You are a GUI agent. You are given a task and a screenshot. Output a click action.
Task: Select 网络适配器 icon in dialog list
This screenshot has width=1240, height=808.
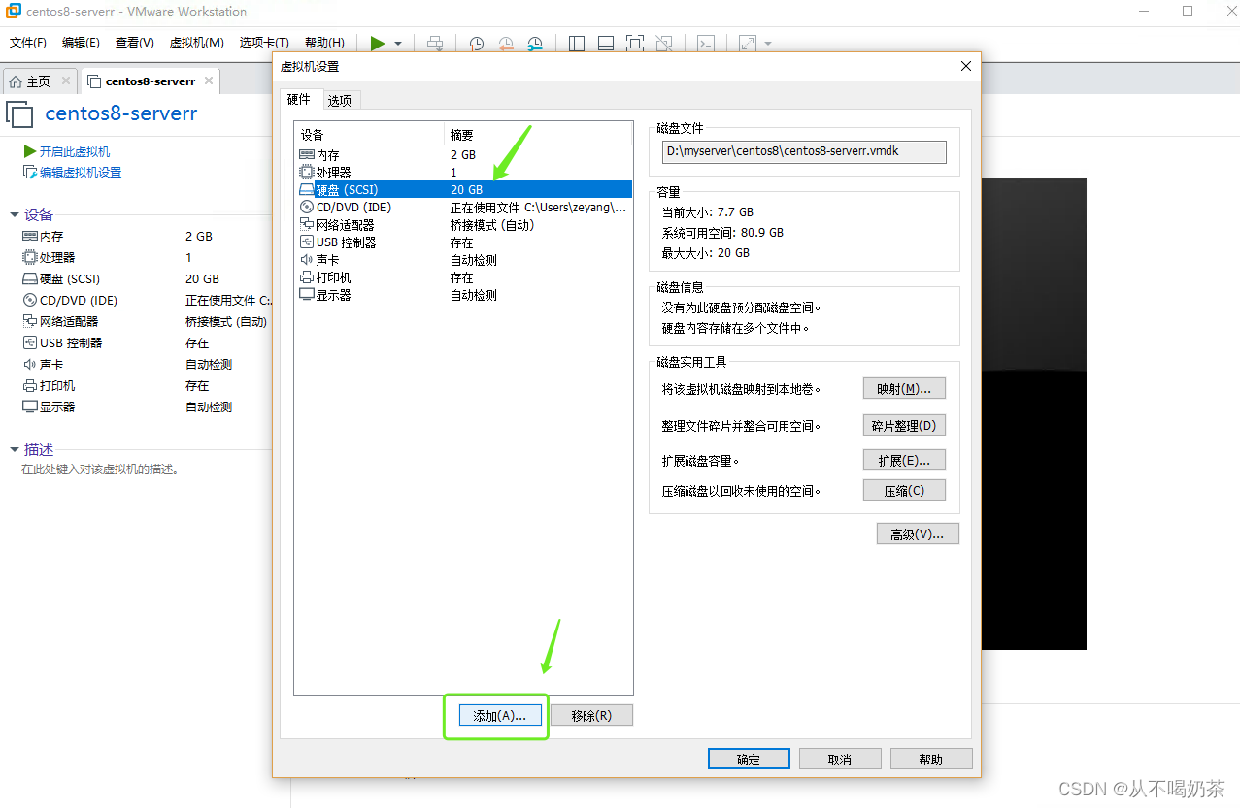pyautogui.click(x=307, y=224)
